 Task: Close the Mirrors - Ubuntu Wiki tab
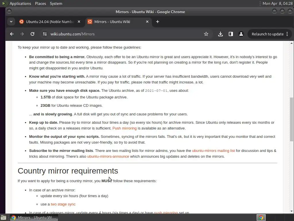[147, 22]
